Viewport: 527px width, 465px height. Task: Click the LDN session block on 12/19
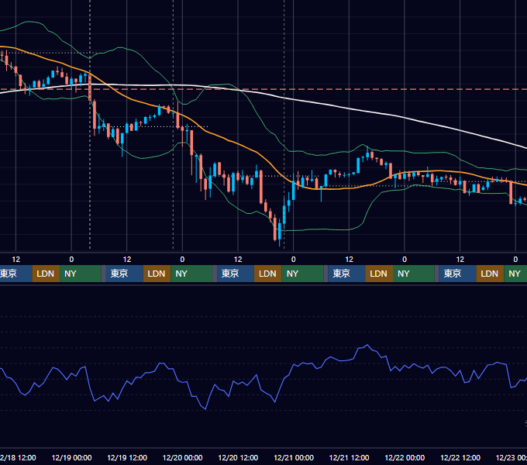tap(157, 274)
